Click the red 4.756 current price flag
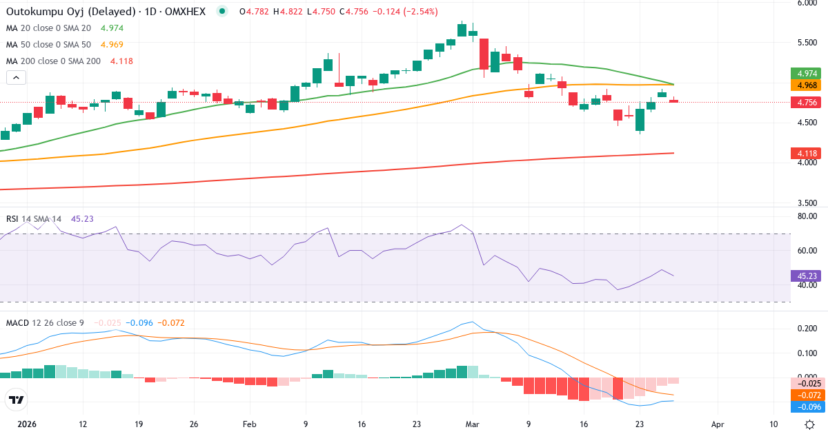Screen dimensions: 828x434 point(806,102)
